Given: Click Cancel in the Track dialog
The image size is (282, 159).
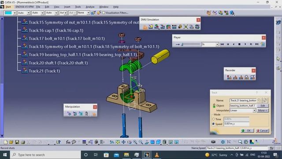Looking at the screenshot, I should point(262,131).
